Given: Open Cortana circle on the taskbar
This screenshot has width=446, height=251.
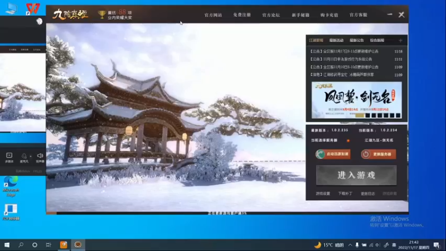Looking at the screenshot, I should [35, 245].
